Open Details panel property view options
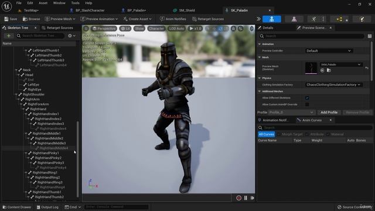 [370, 36]
